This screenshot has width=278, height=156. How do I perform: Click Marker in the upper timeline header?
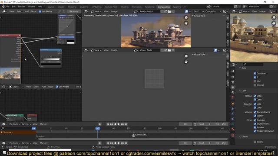(43, 124)
